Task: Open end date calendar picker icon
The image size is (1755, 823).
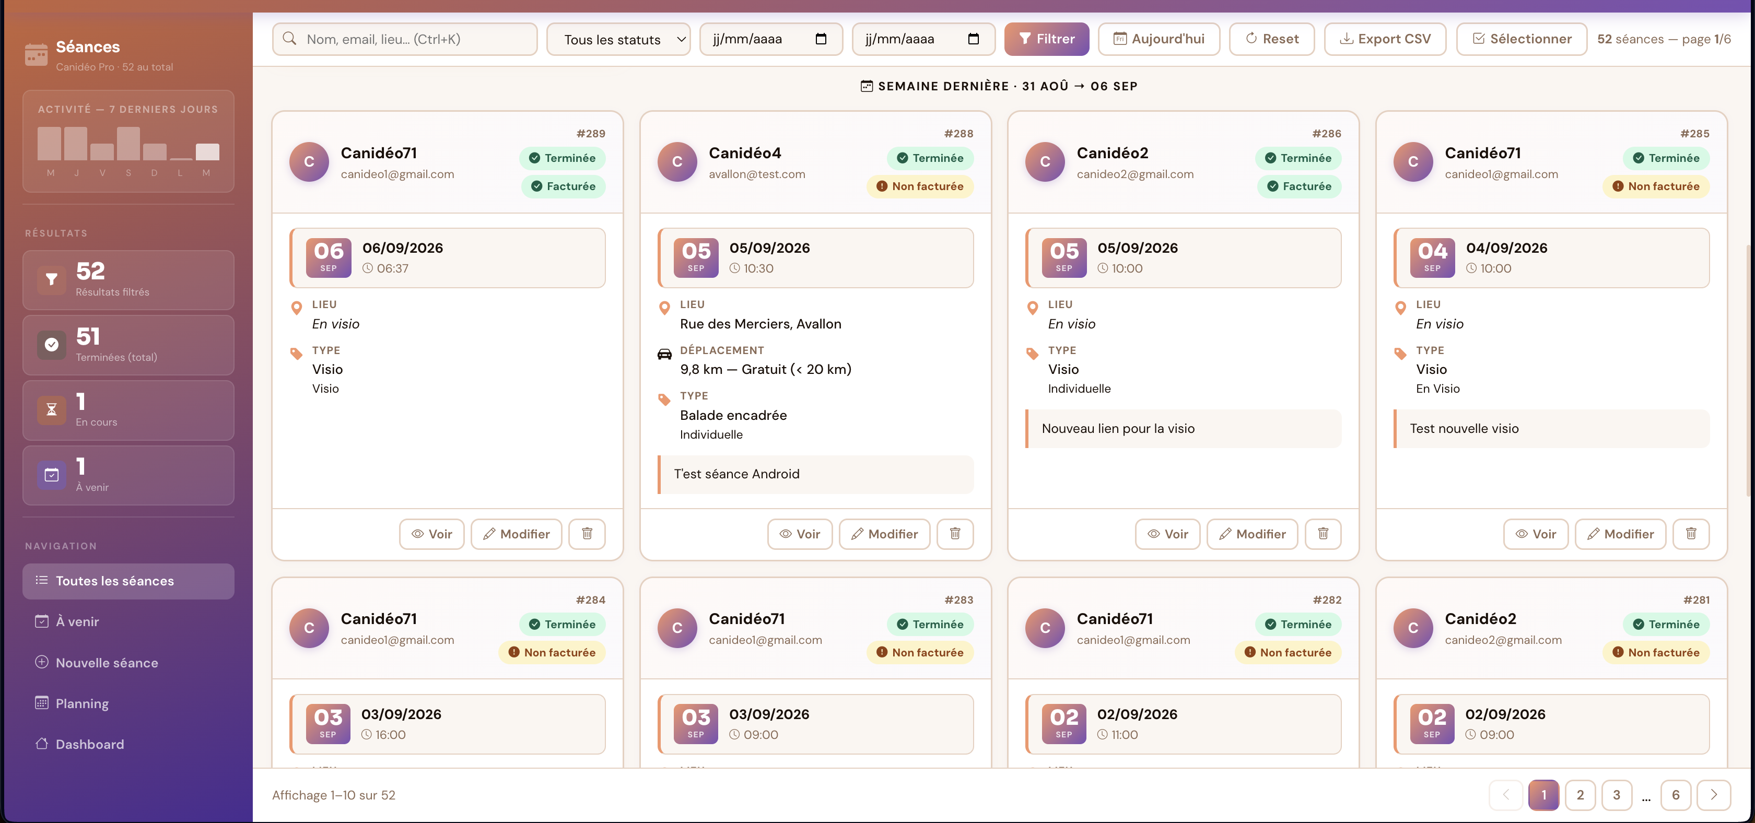Action: tap(973, 39)
